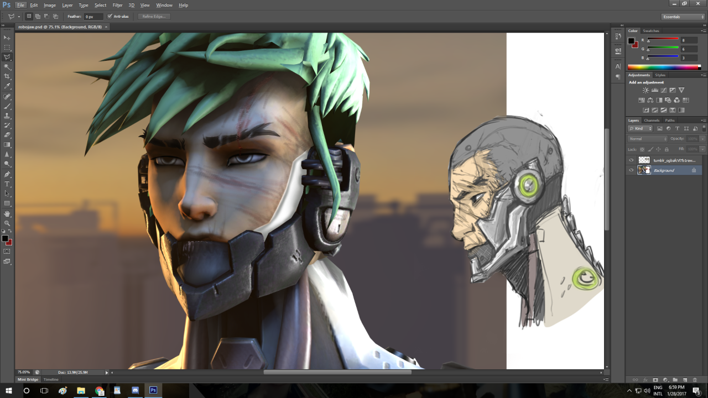Add a Channel Mixer adjustment
708x398 pixels.
(677, 100)
